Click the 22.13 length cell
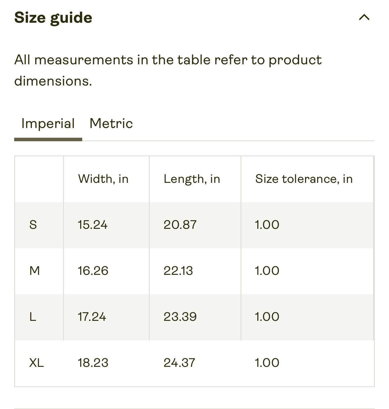 point(195,271)
